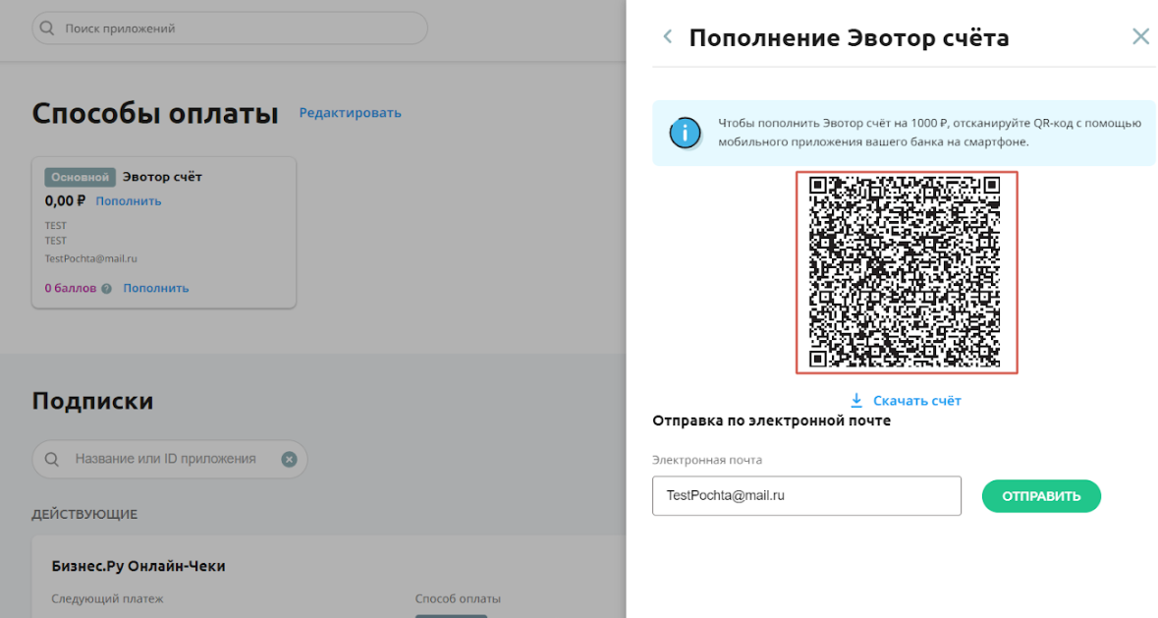
Task: Click the Следующий платеж label
Action: pos(107,598)
